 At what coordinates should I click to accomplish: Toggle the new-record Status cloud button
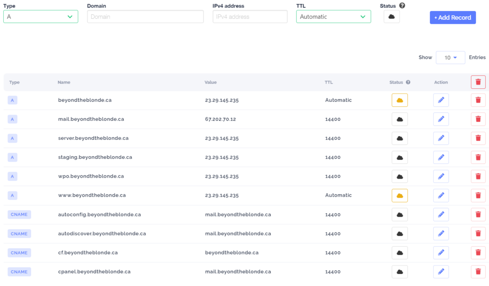392,17
